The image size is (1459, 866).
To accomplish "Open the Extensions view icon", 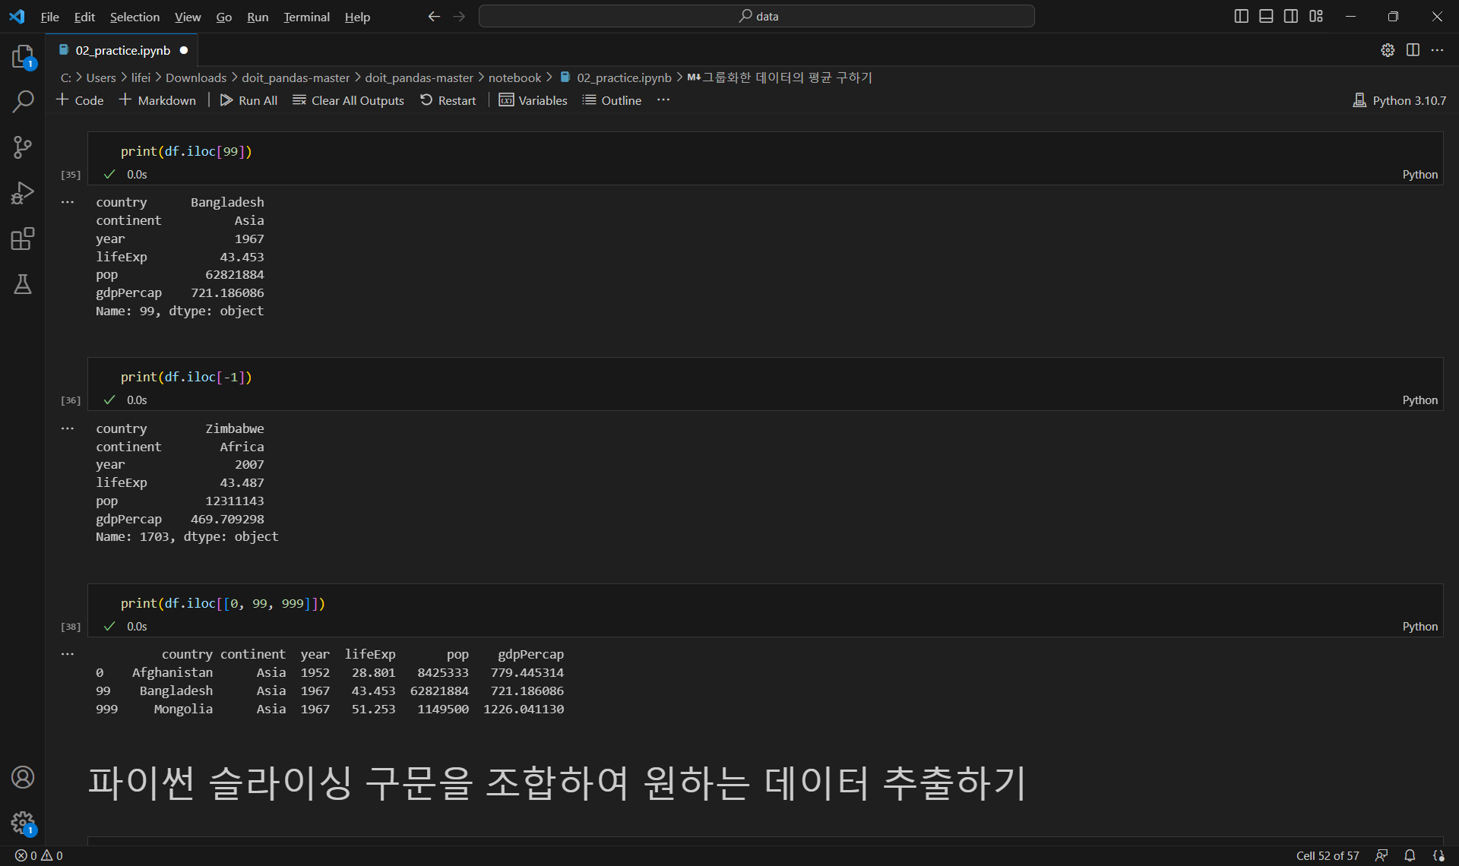I will click(x=23, y=239).
